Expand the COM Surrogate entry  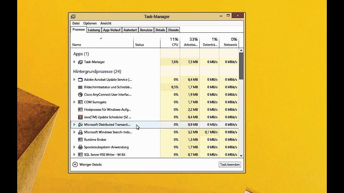click(74, 102)
